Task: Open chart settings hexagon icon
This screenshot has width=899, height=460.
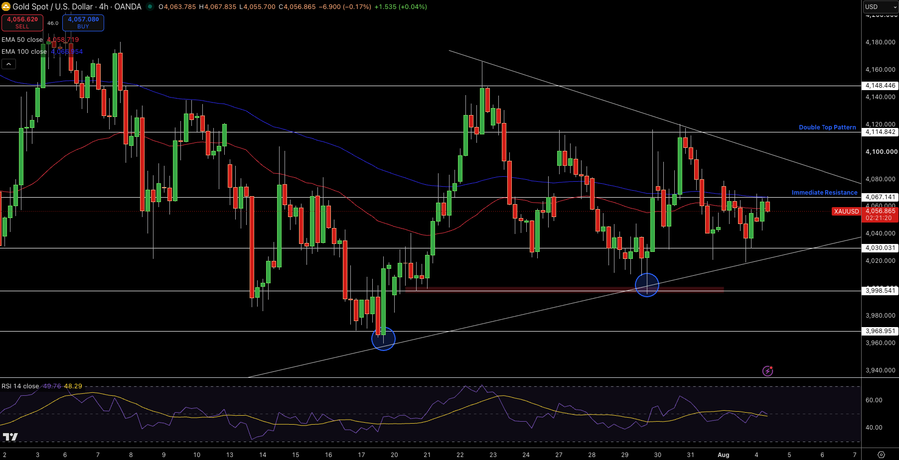Action: pyautogui.click(x=881, y=455)
